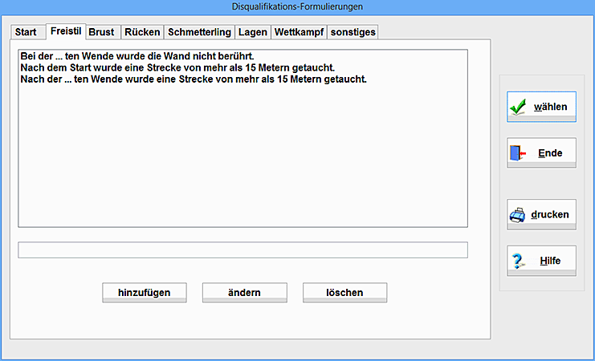Select the Freistil tab
This screenshot has height=361, width=595.
pyautogui.click(x=65, y=31)
